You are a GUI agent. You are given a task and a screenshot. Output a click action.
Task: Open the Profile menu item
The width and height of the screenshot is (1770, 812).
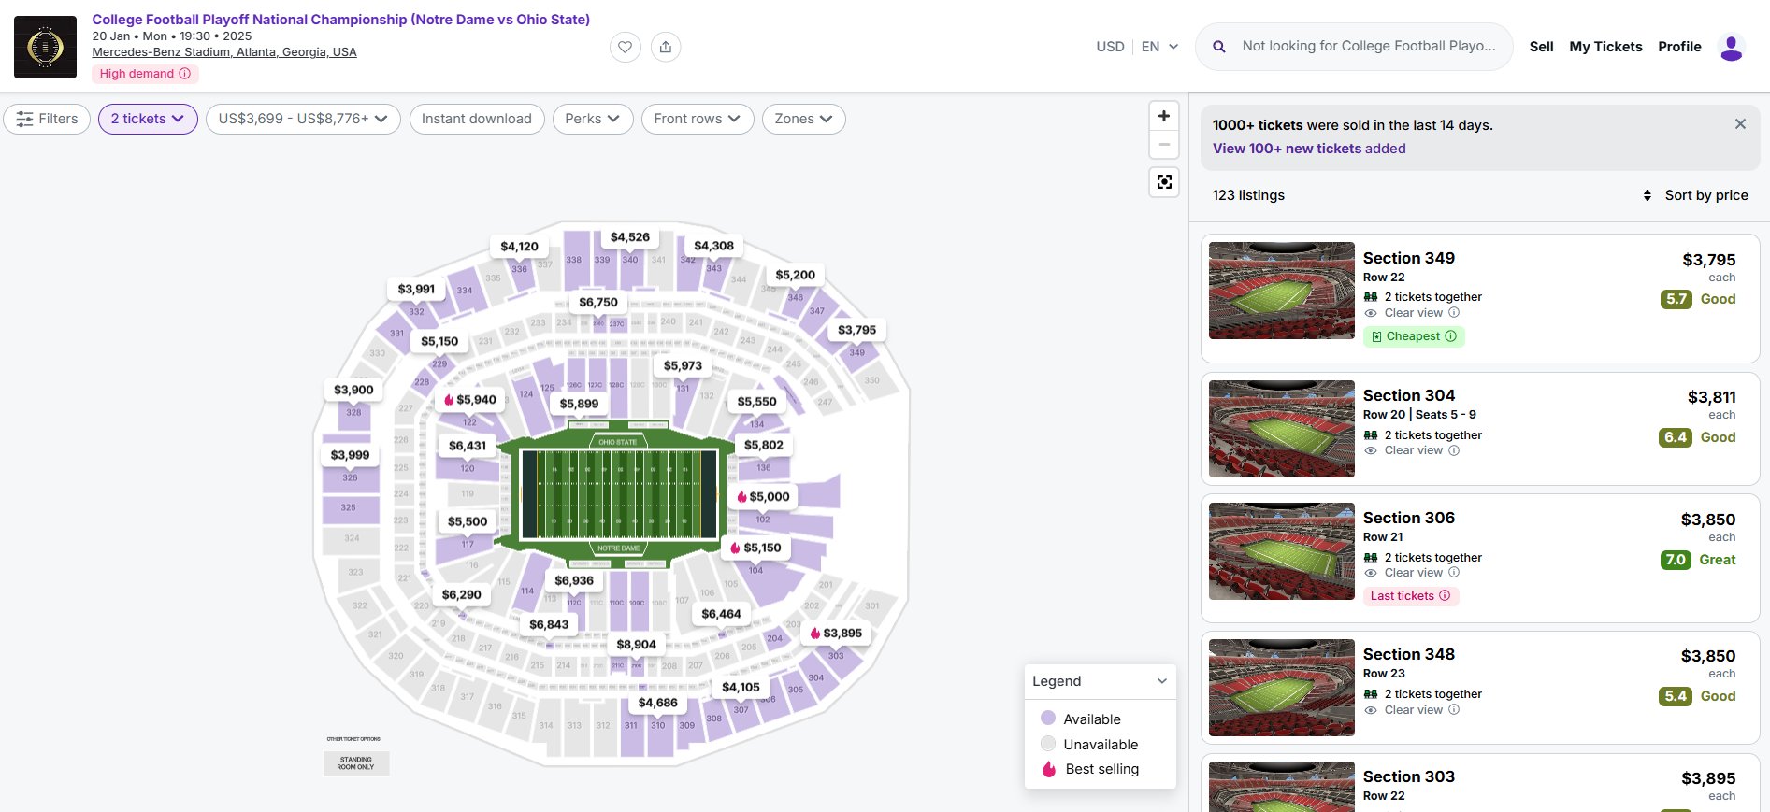(x=1679, y=47)
